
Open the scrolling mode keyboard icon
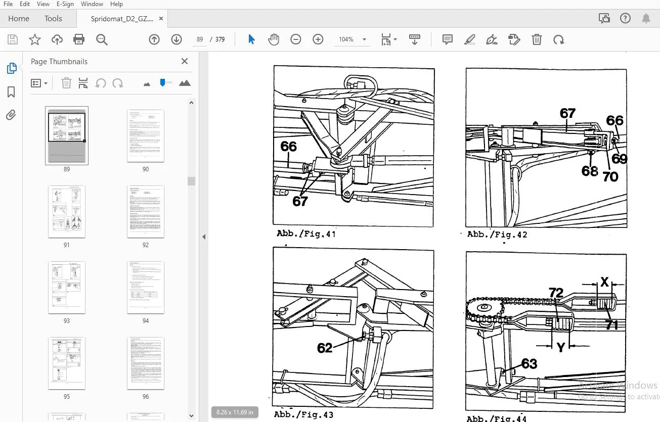(x=415, y=39)
